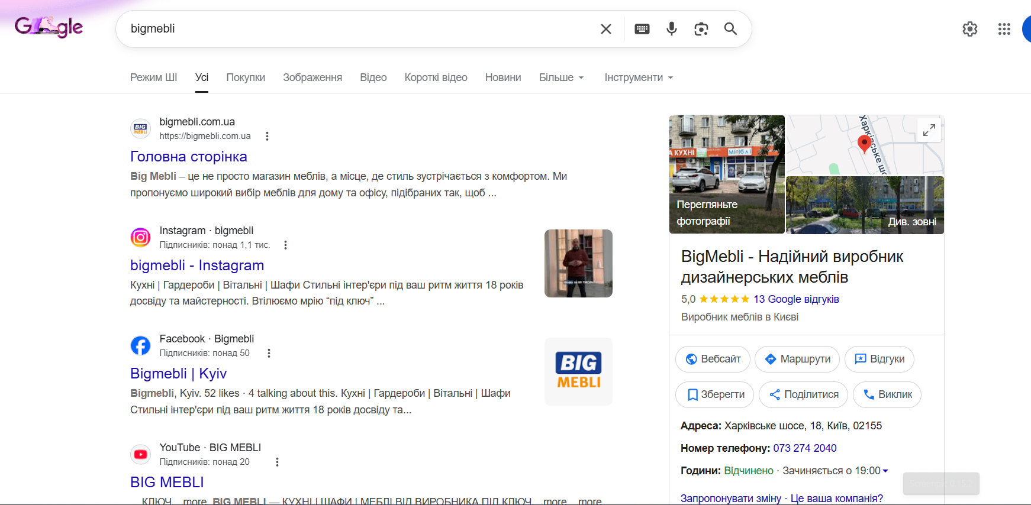Click the bigmebli.com.ua site favicon
The width and height of the screenshot is (1031, 505).
[x=140, y=128]
